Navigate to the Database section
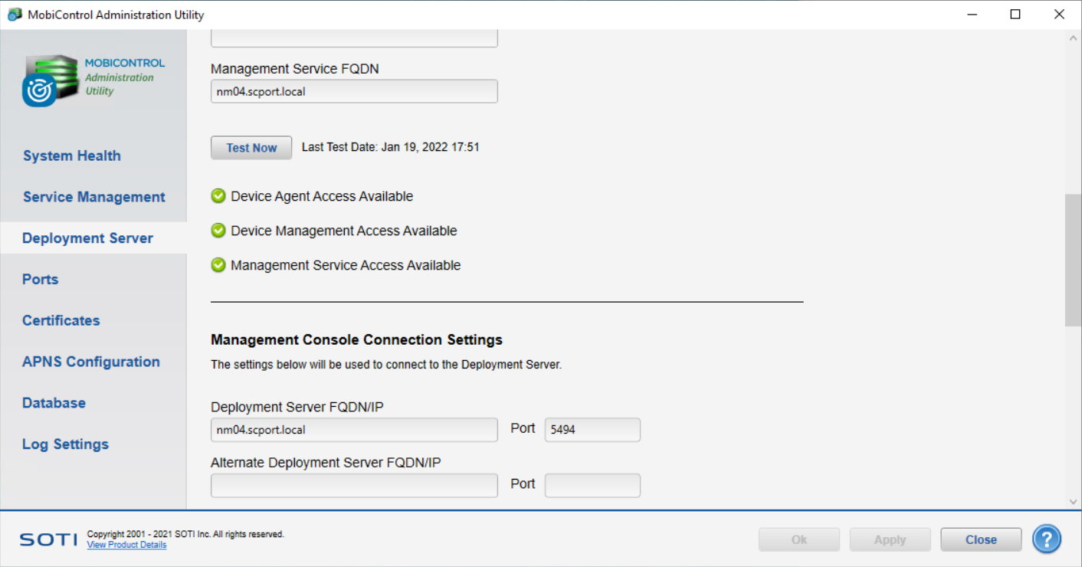Image resolution: width=1082 pixels, height=567 pixels. [x=54, y=403]
